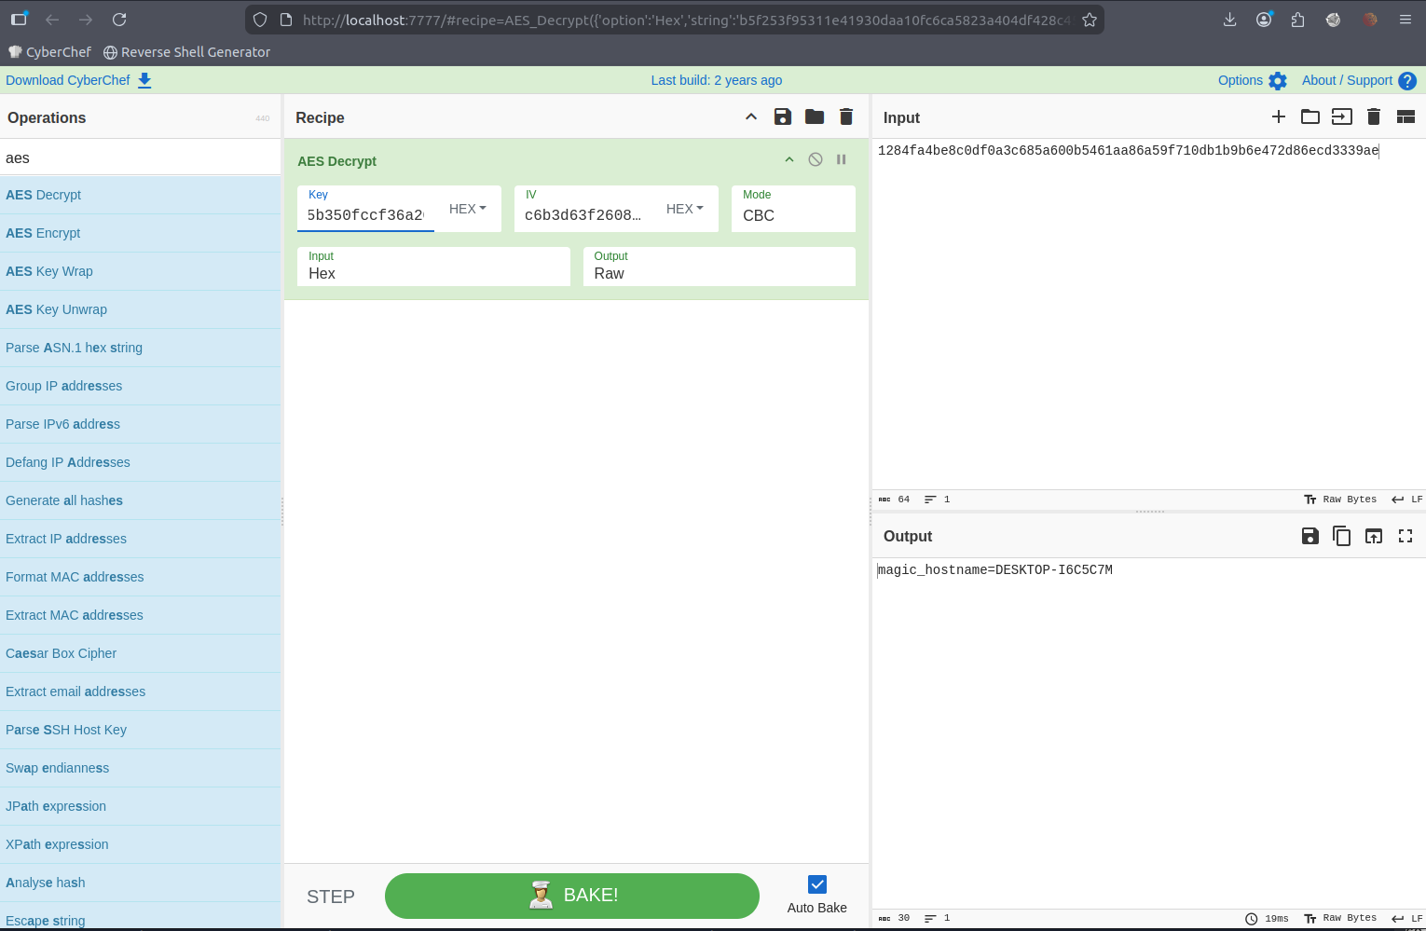
Task: Select AES Key Wrap operation
Action: (140, 271)
